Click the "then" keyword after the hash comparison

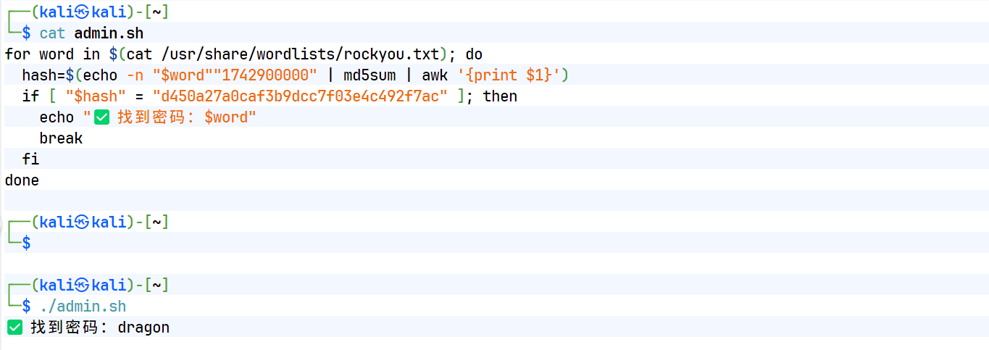pos(500,96)
